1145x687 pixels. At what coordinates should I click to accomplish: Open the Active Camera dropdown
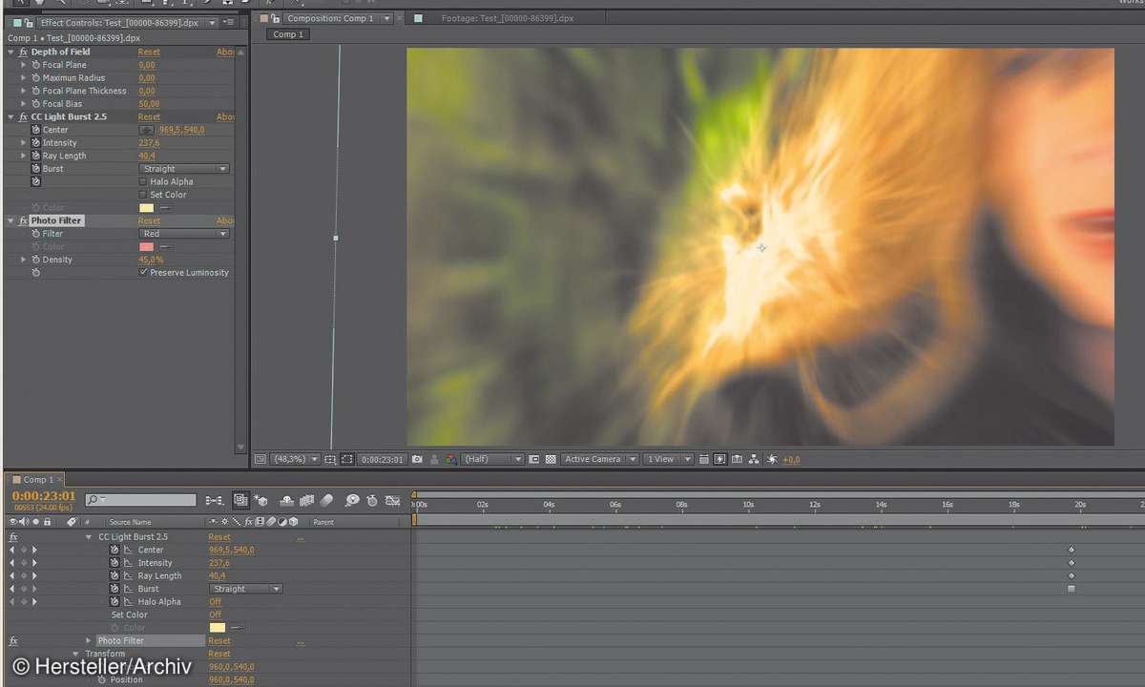pyautogui.click(x=599, y=459)
